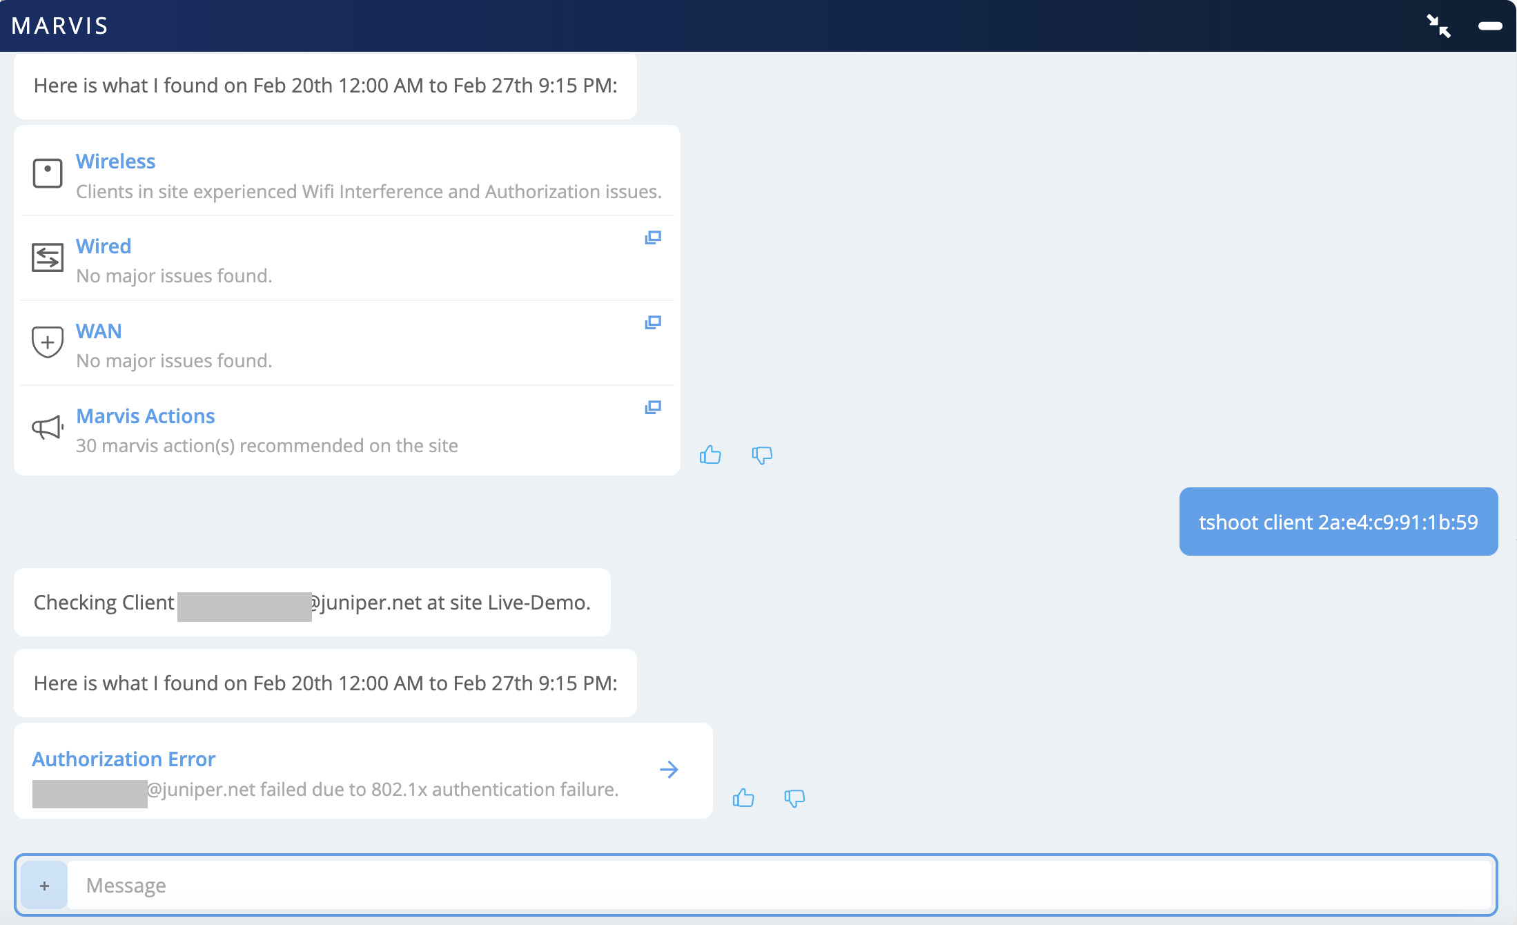The image size is (1517, 925).
Task: Click the WAN shield icon
Action: 48,342
